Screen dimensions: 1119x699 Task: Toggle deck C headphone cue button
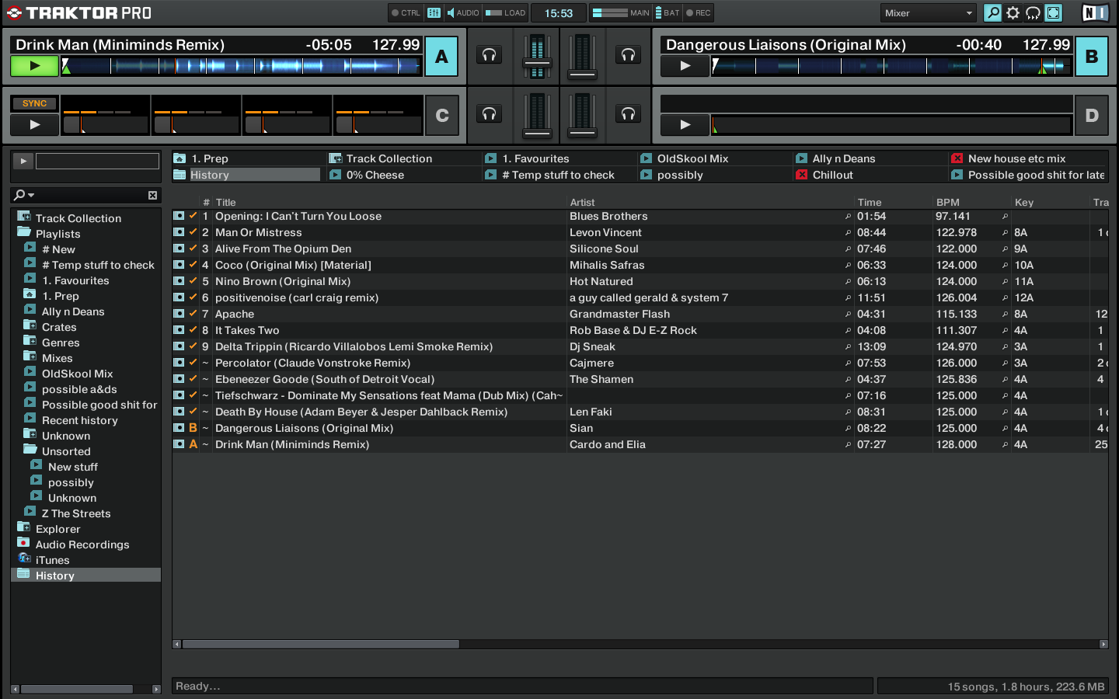coord(489,113)
